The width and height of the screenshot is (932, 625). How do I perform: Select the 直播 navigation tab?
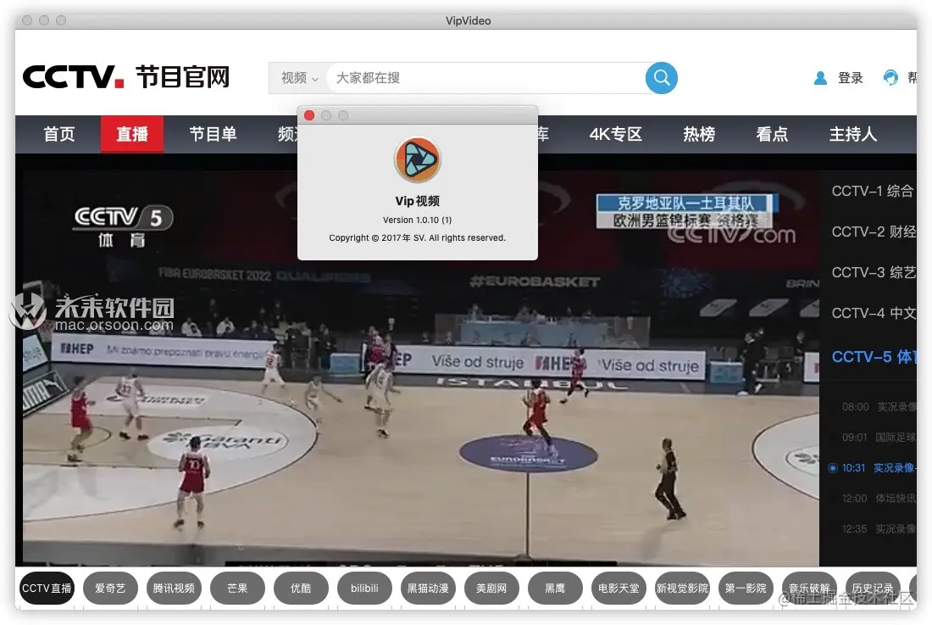point(132,134)
